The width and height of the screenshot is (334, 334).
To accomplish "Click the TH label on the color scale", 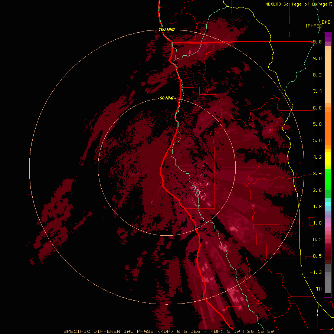I will point(319,289).
